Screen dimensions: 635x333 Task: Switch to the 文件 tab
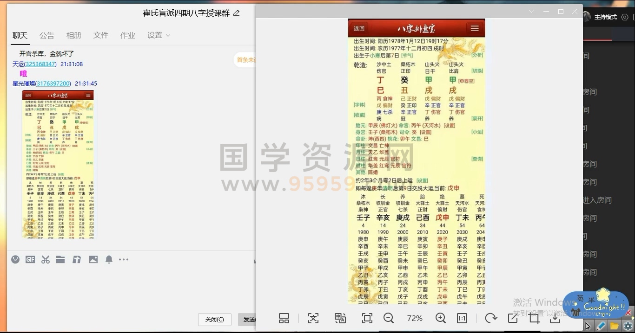[x=101, y=35]
